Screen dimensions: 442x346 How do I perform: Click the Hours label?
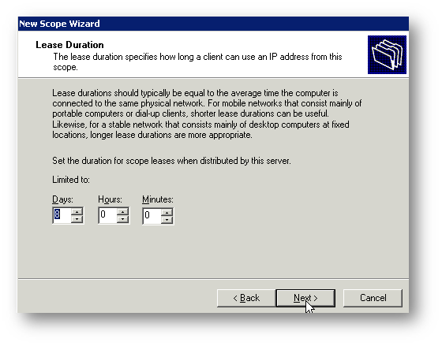110,199
